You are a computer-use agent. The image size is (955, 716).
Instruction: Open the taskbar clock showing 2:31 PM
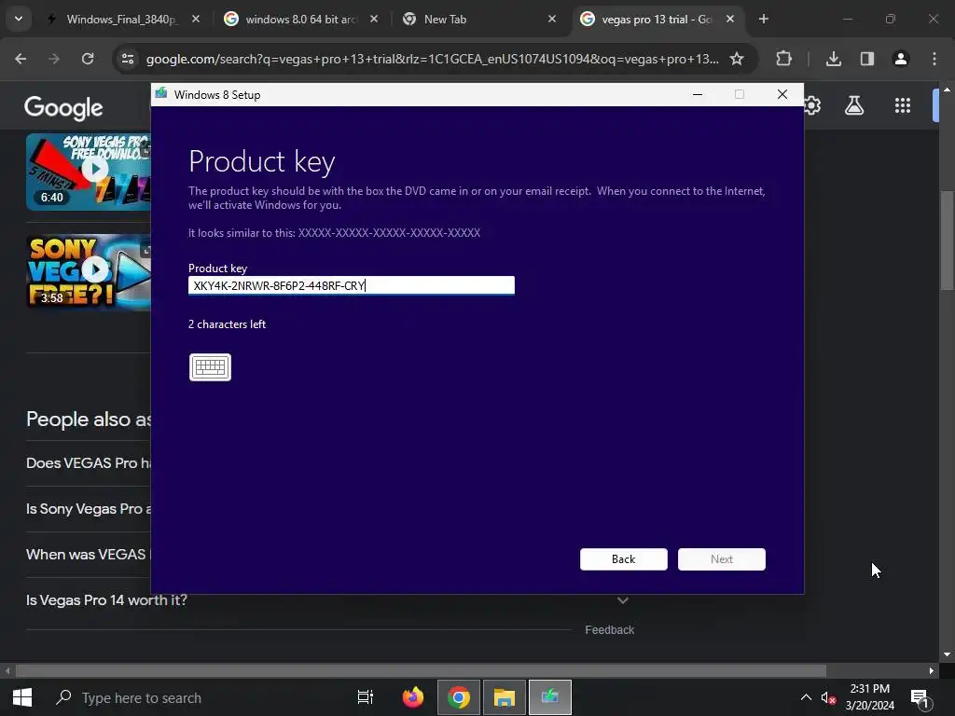pyautogui.click(x=870, y=697)
